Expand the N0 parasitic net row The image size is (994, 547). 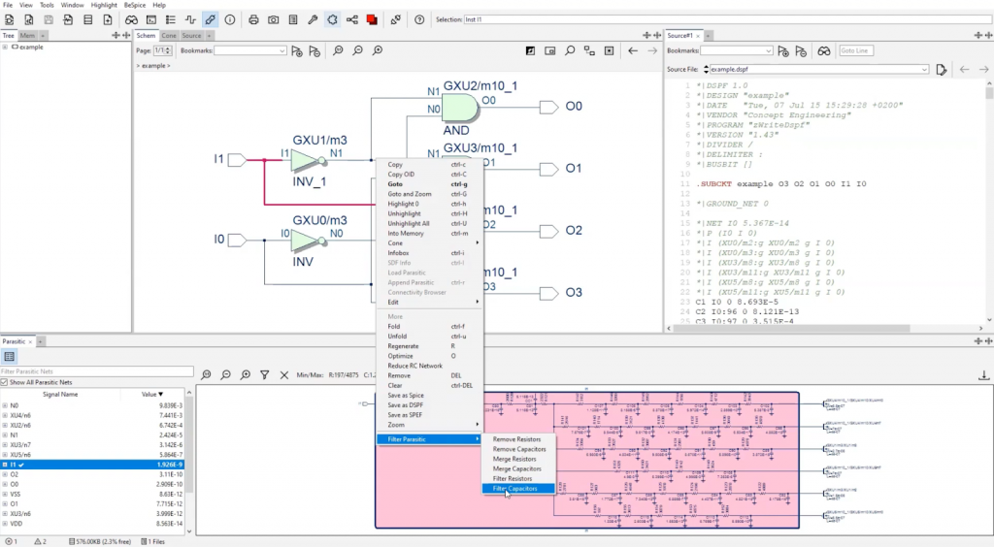pyautogui.click(x=5, y=405)
